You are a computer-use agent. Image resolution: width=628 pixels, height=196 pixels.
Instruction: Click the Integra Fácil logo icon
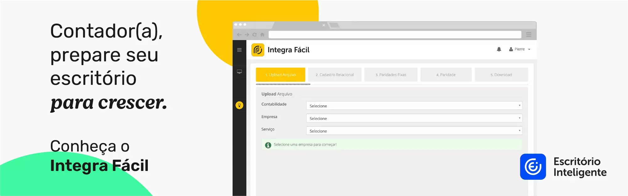pos(258,50)
